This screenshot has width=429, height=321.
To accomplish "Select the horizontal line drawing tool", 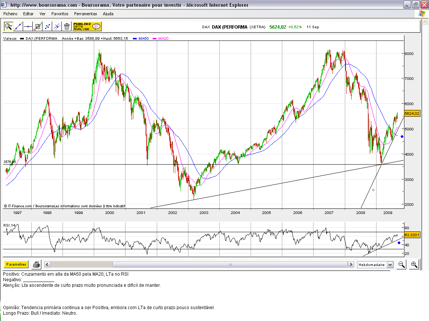I will coord(28,26).
